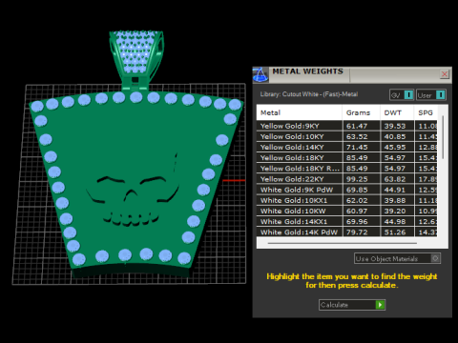The width and height of the screenshot is (458, 343).
Task: Click the 39.53 DWT value
Action: tap(395, 126)
